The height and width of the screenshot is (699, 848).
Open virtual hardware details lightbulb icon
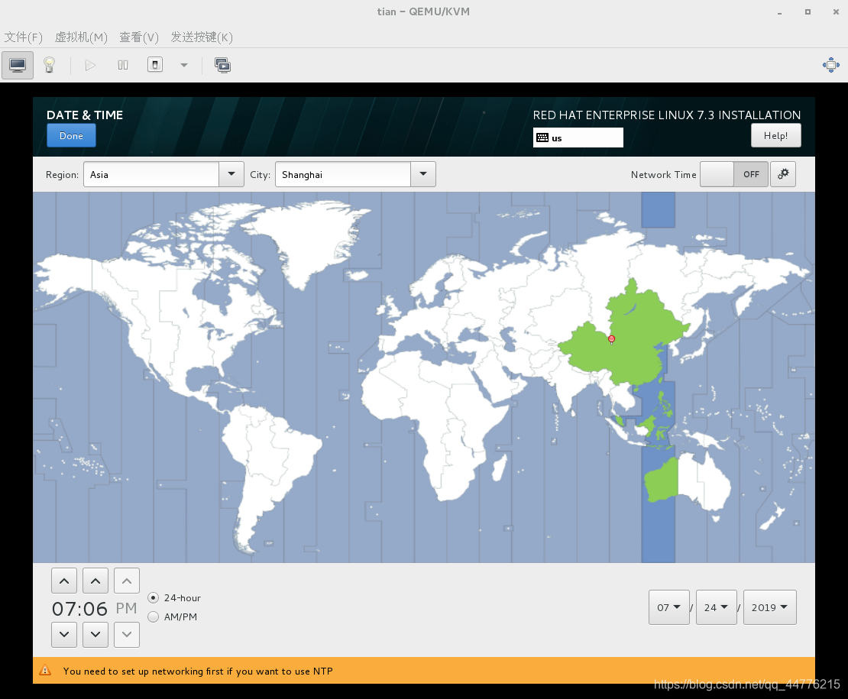[x=49, y=66]
